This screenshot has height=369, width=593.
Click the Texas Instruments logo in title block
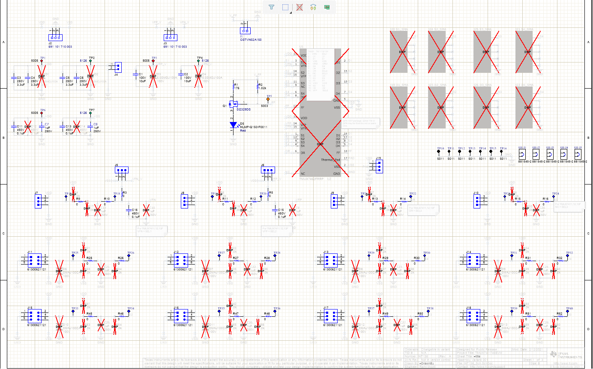pyautogui.click(x=554, y=354)
